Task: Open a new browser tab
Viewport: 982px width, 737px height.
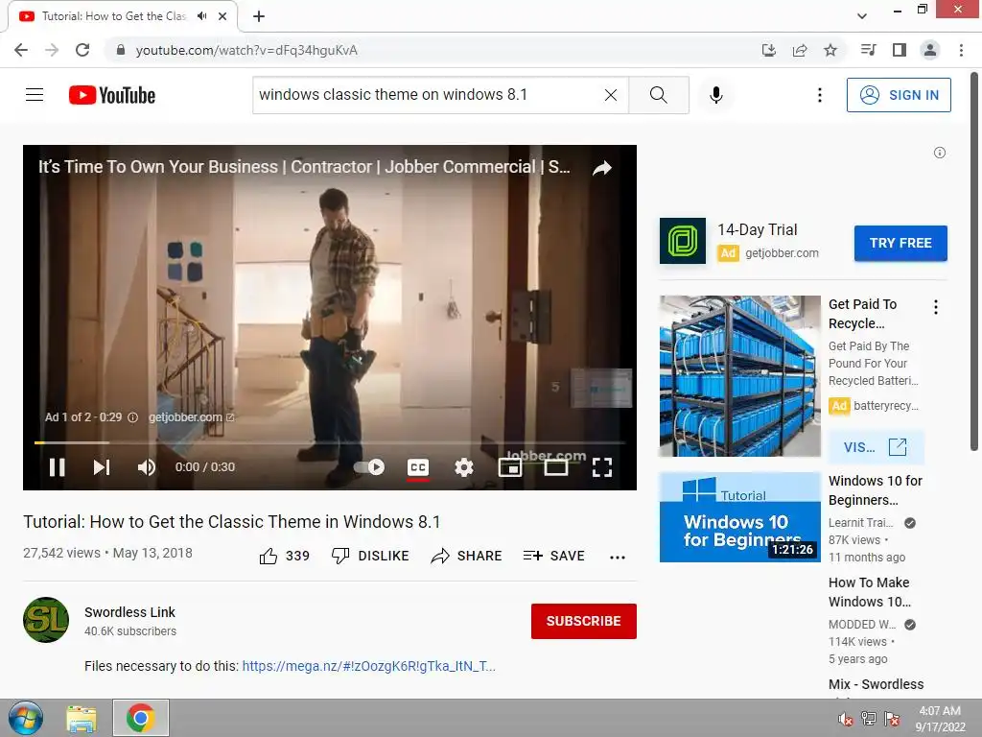Action: [259, 16]
